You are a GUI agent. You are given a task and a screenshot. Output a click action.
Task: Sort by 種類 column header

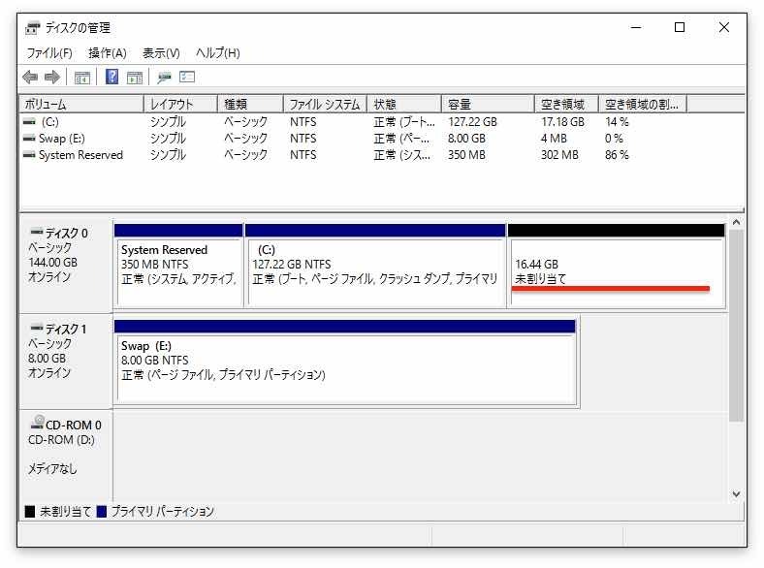(x=250, y=105)
